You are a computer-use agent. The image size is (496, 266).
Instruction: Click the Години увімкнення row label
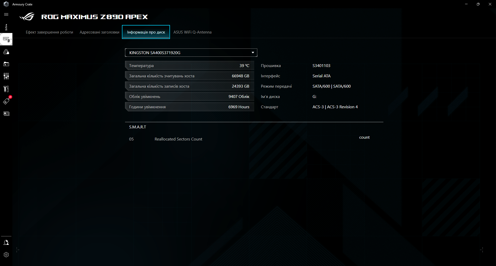tap(147, 107)
